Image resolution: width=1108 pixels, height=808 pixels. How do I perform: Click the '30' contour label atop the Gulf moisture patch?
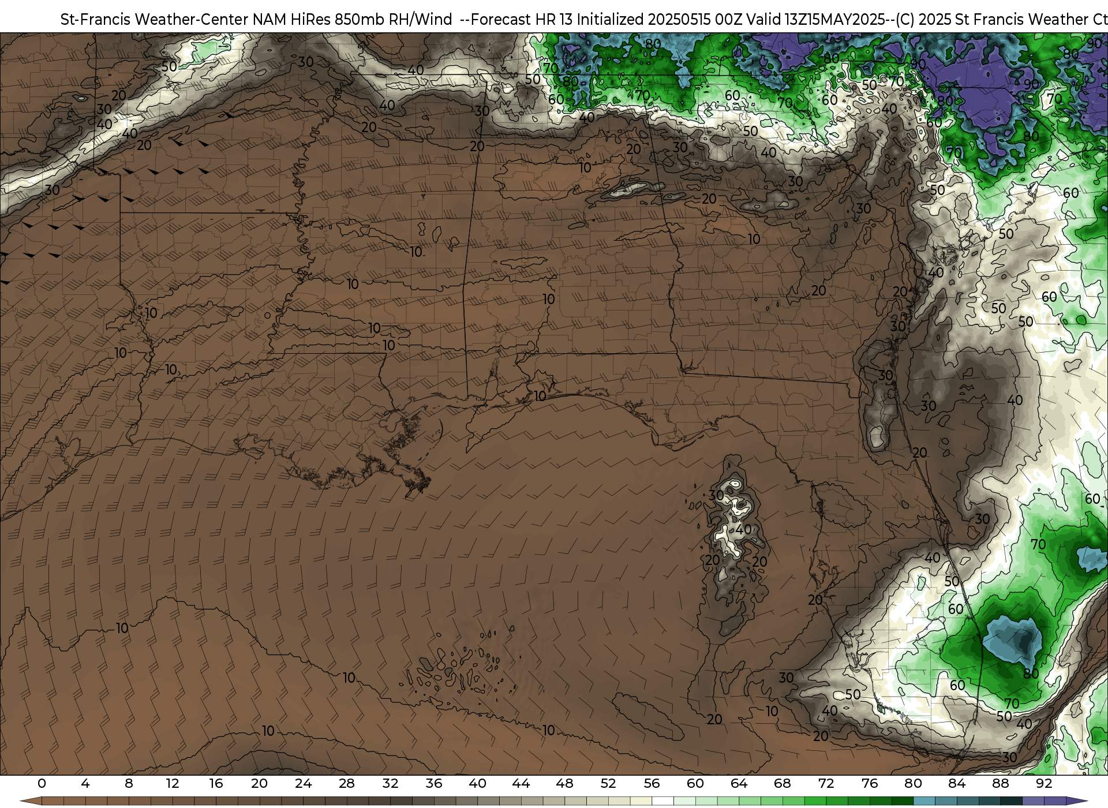tap(716, 495)
